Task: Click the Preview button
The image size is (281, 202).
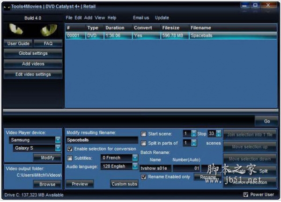Action: [x=80, y=184]
